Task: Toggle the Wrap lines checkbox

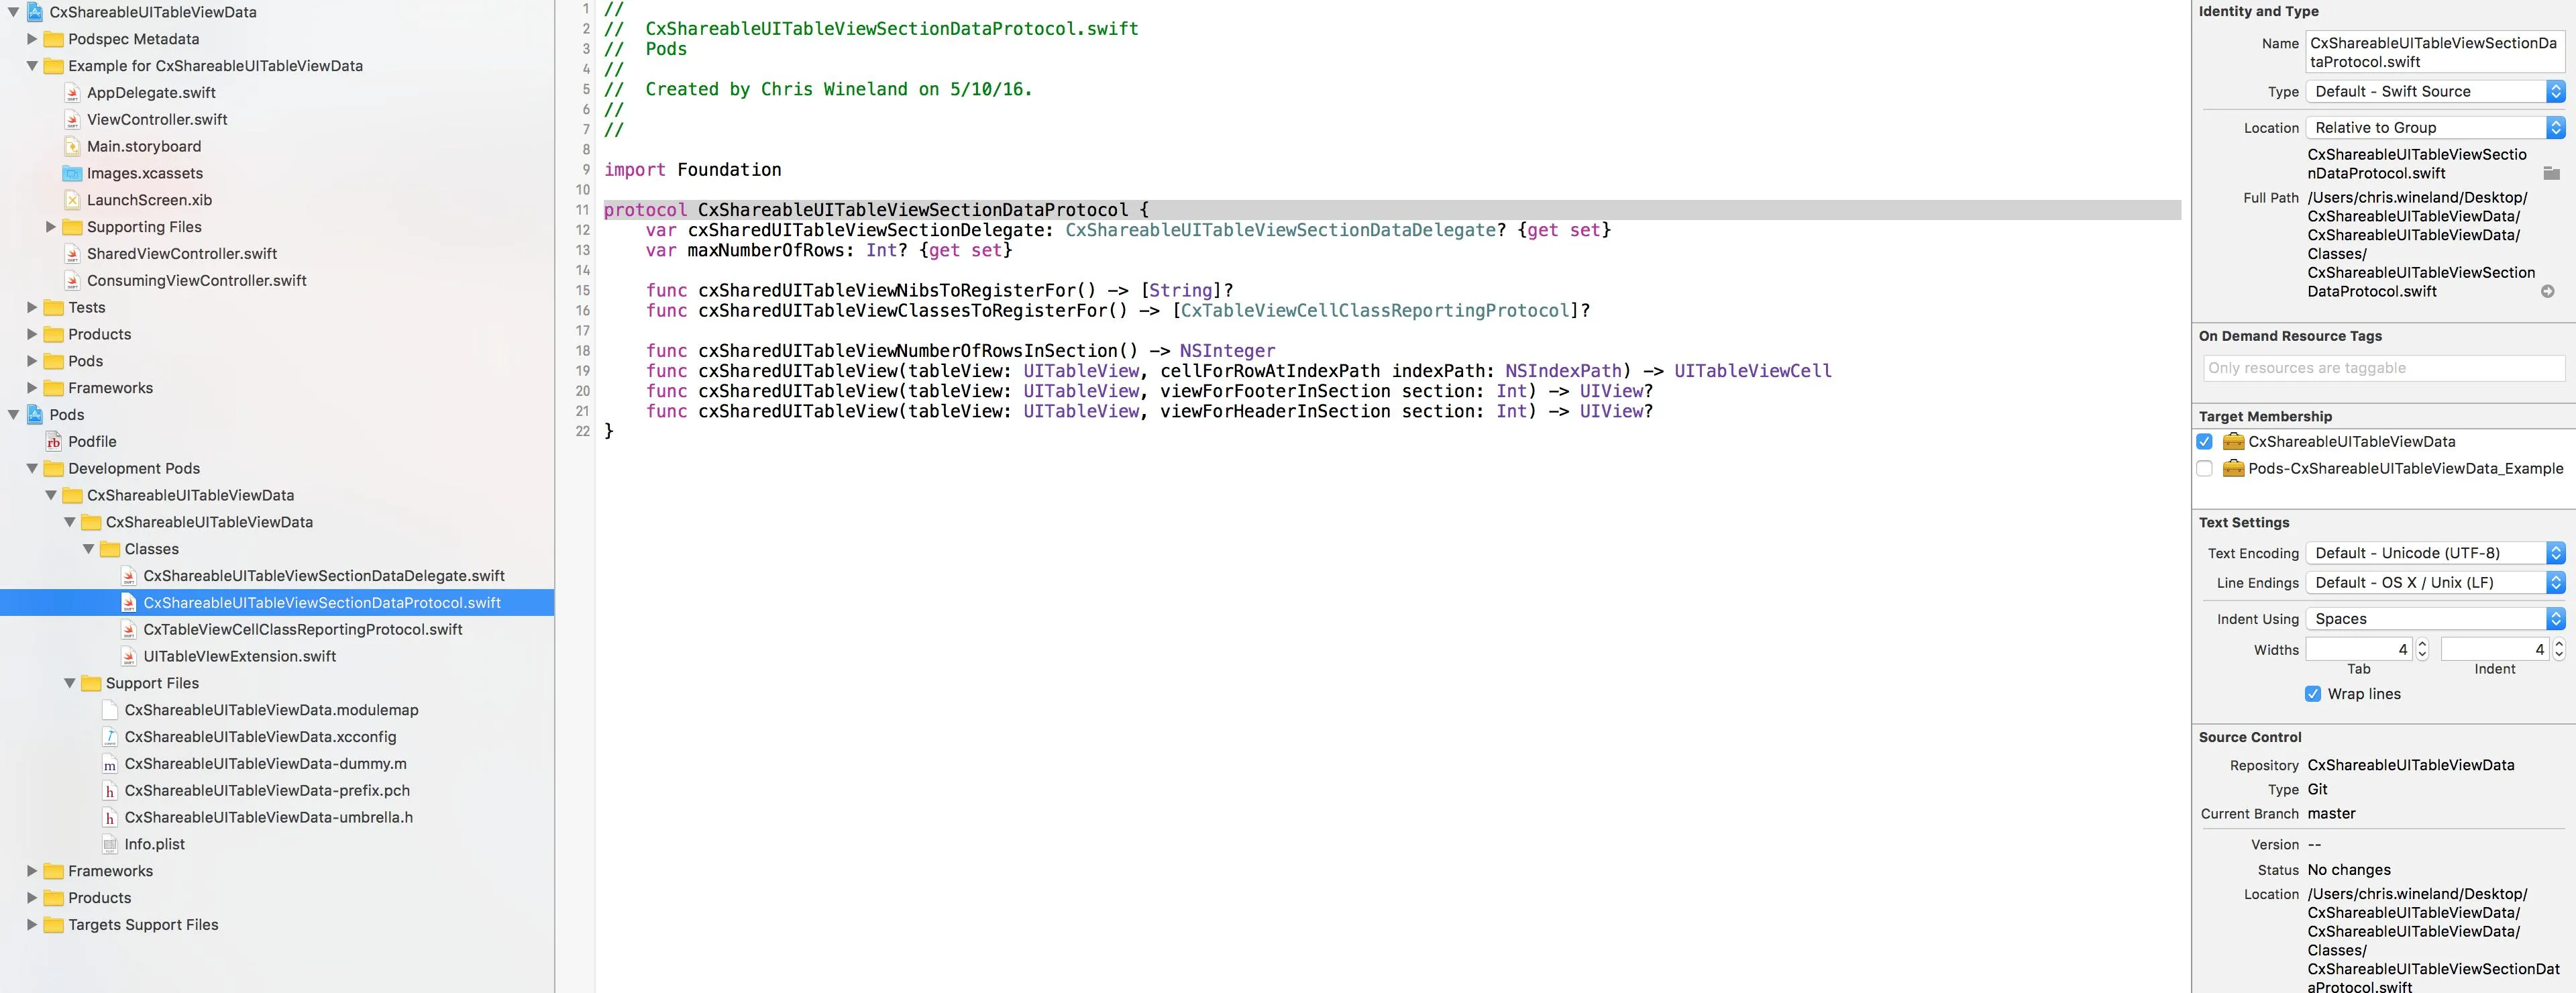Action: [2313, 694]
